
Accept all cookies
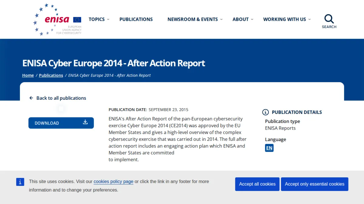(x=257, y=184)
